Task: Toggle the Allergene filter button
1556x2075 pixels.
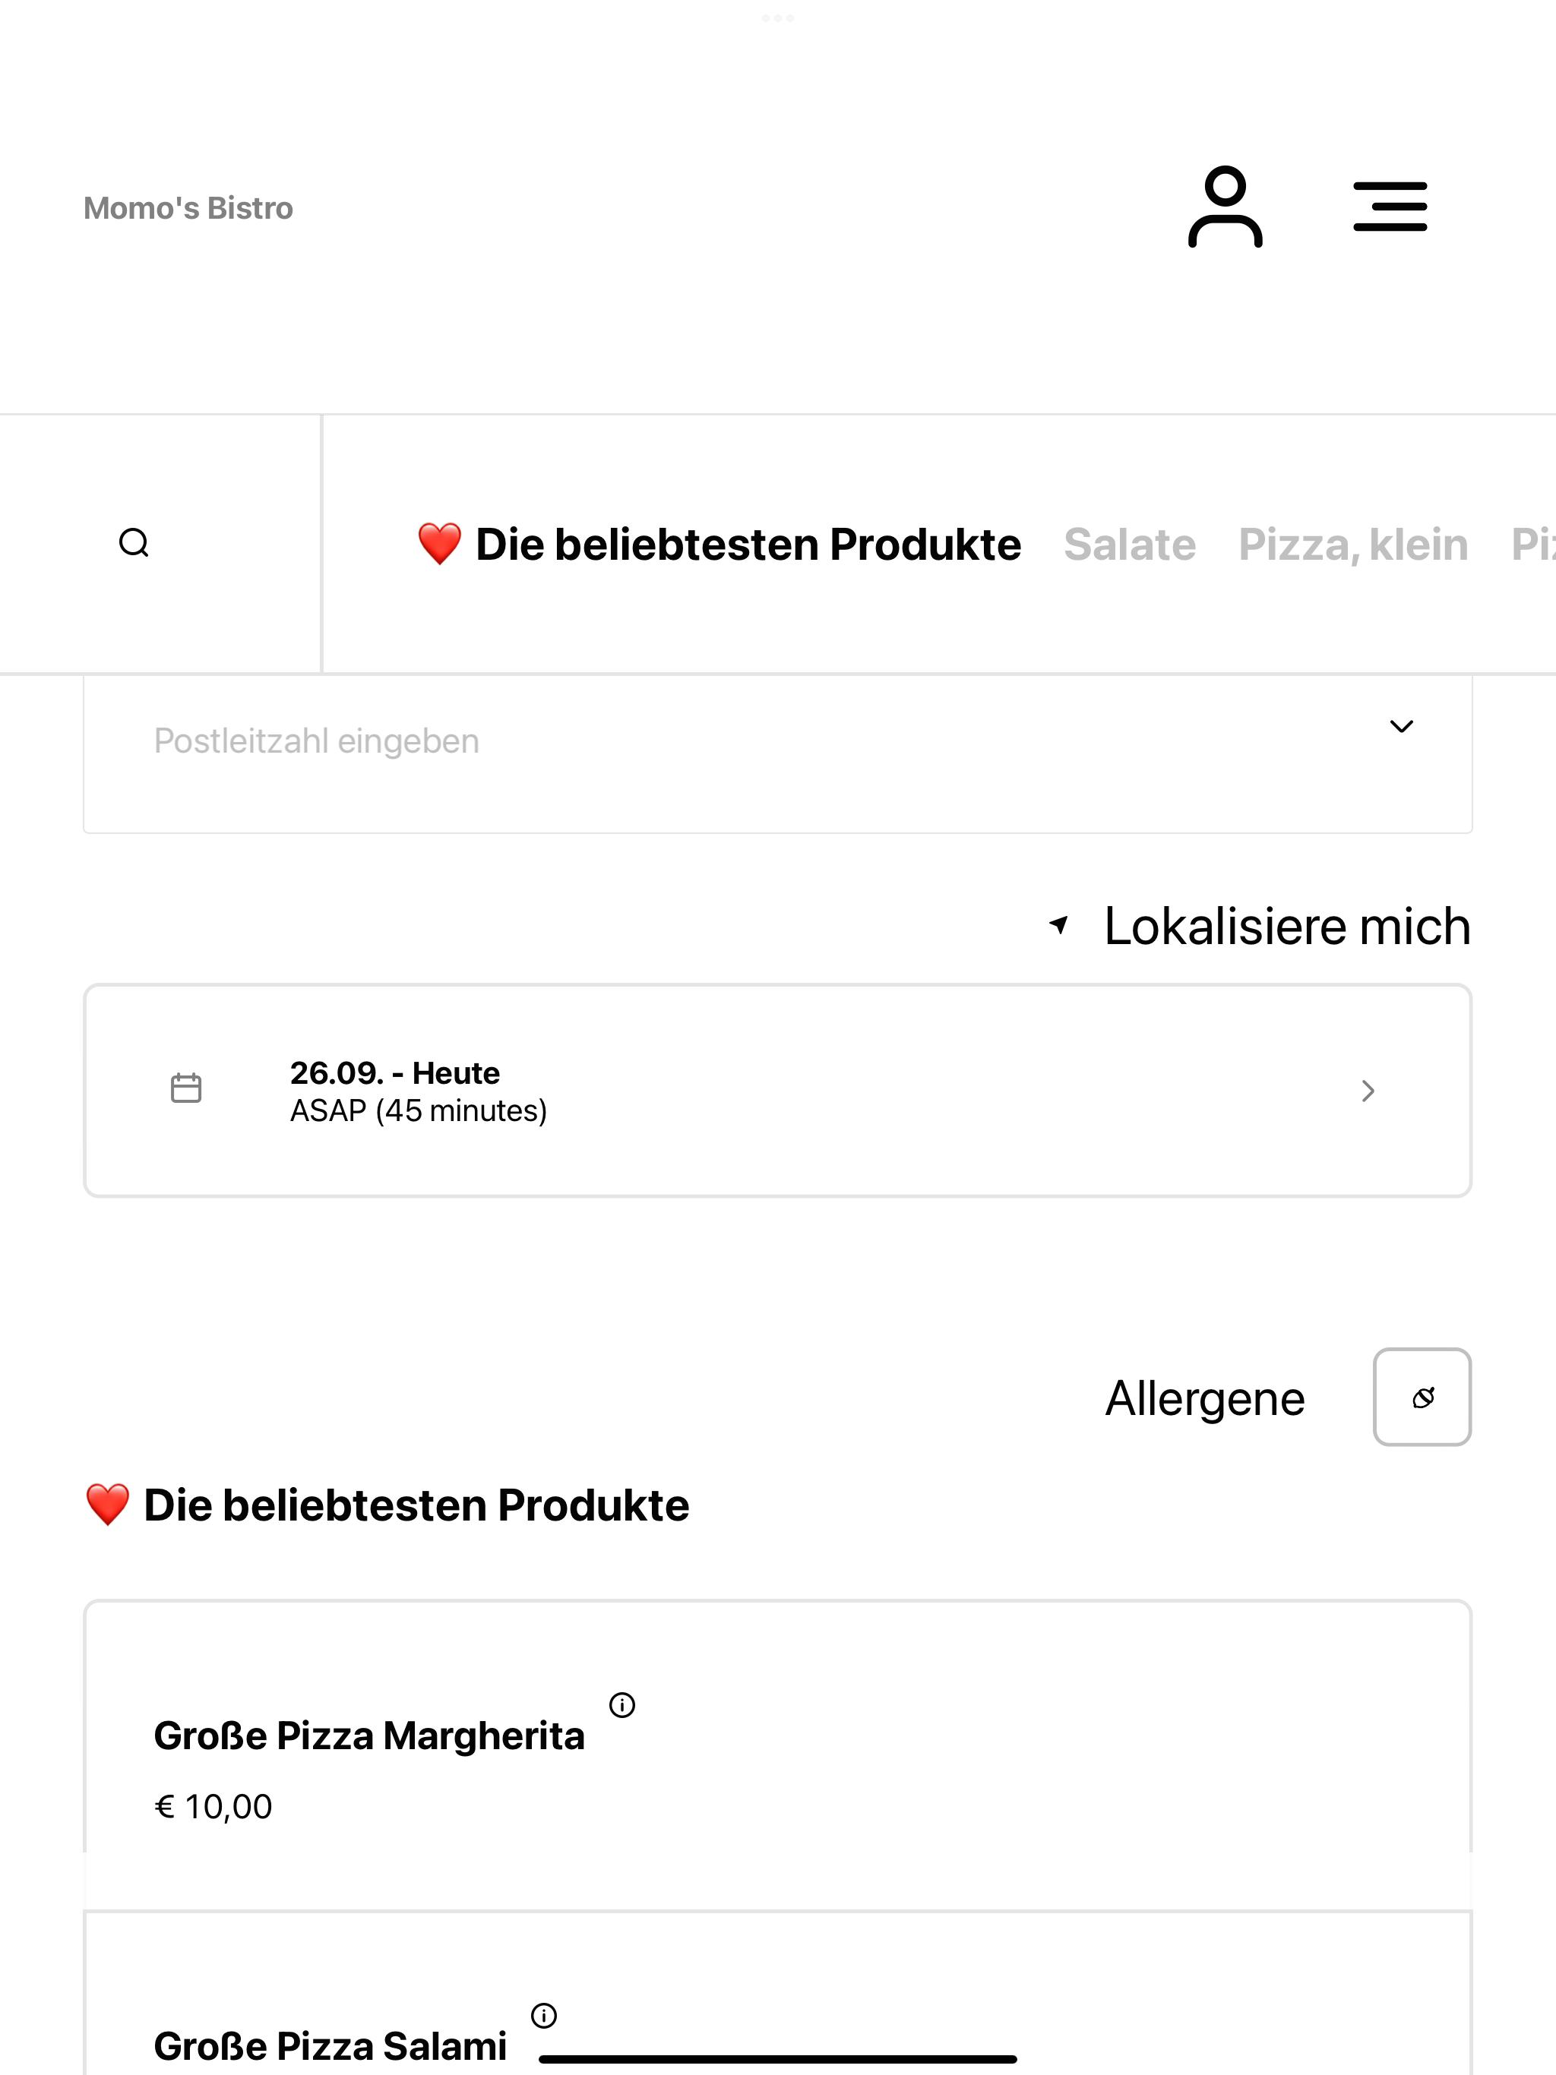Action: tap(1422, 1397)
